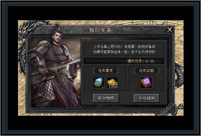
Task: Select the 任务需求 header label
Action: [106, 71]
